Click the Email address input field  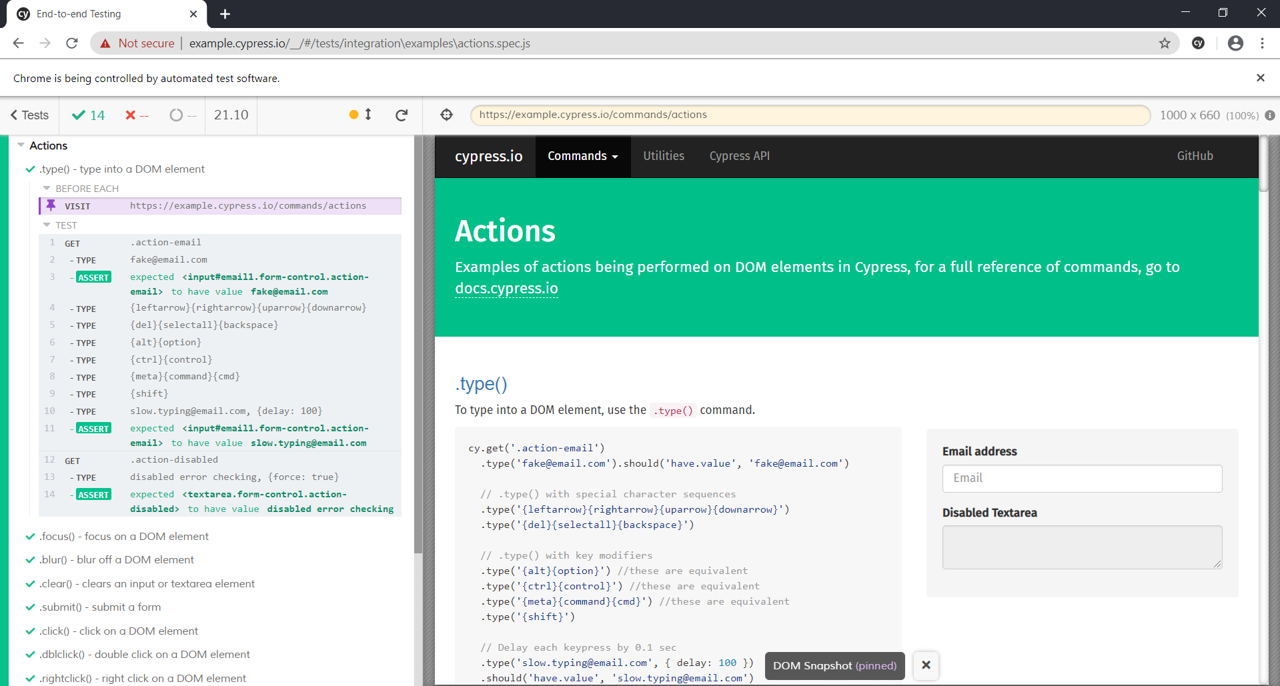coord(1082,479)
